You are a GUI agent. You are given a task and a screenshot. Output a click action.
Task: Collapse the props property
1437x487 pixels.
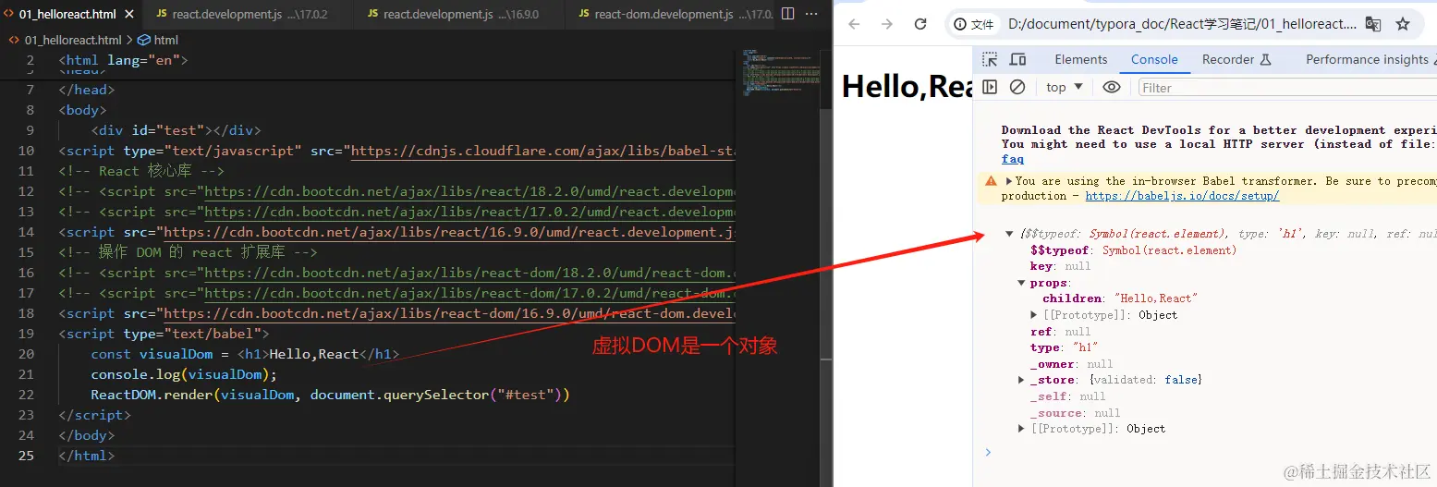(1021, 283)
